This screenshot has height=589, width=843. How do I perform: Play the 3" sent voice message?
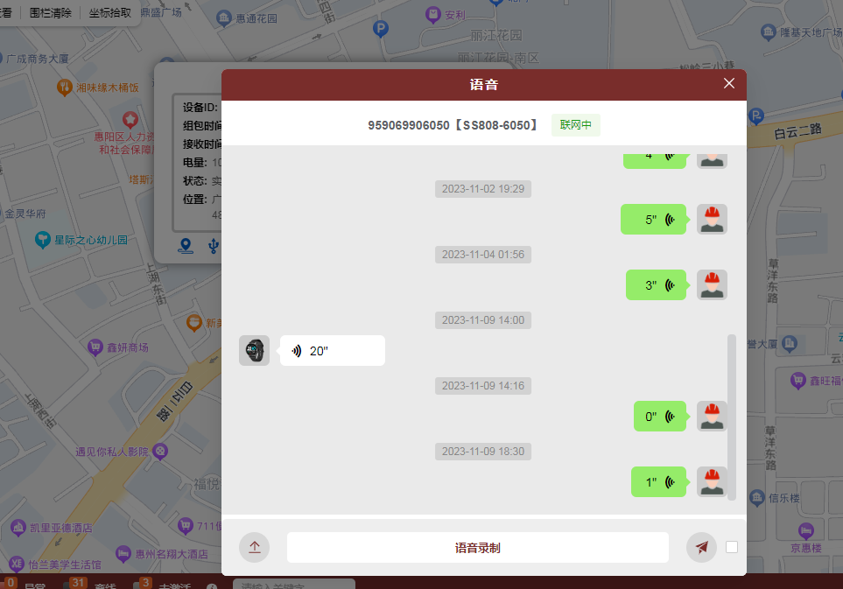click(x=655, y=285)
